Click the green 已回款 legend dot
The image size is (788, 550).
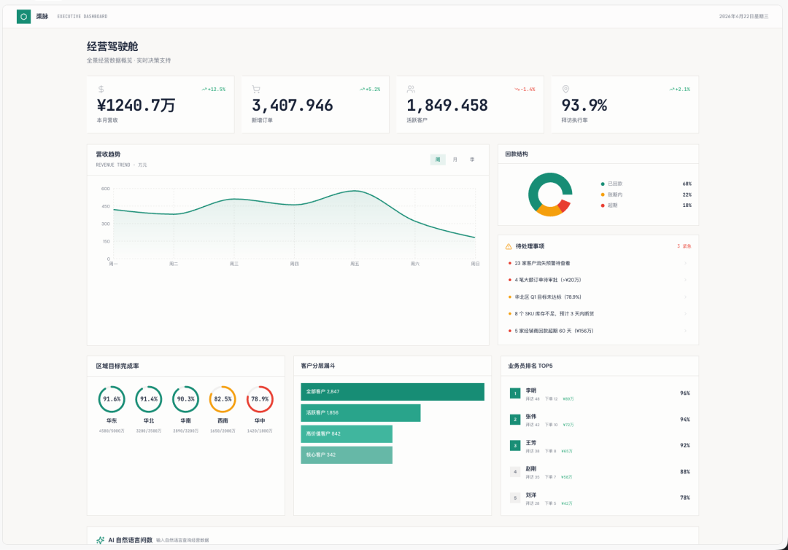click(603, 184)
